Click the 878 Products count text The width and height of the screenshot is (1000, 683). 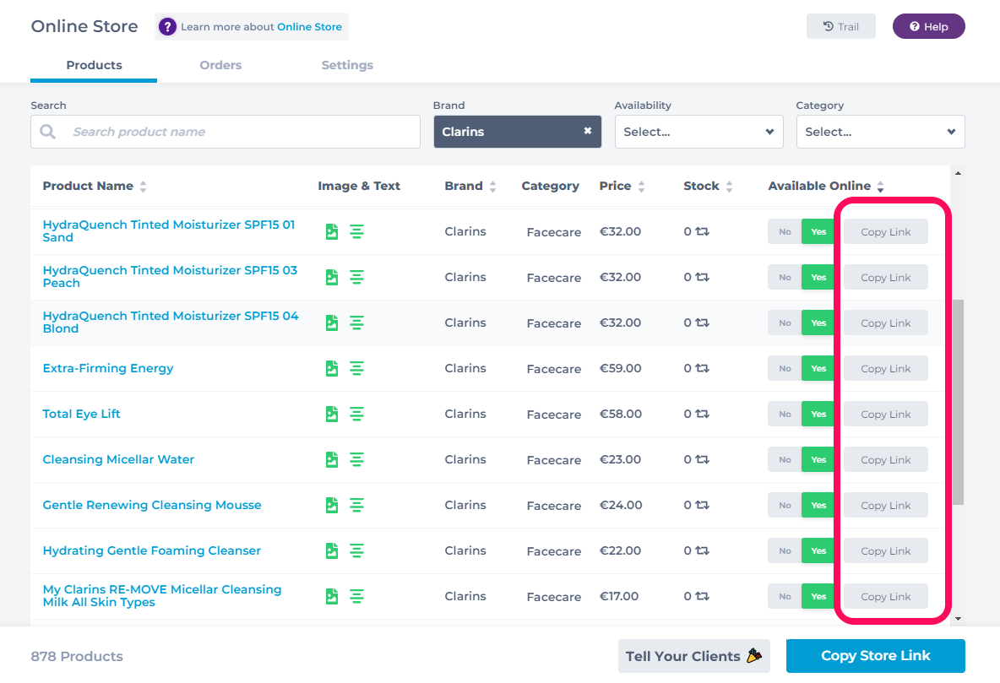[77, 656]
